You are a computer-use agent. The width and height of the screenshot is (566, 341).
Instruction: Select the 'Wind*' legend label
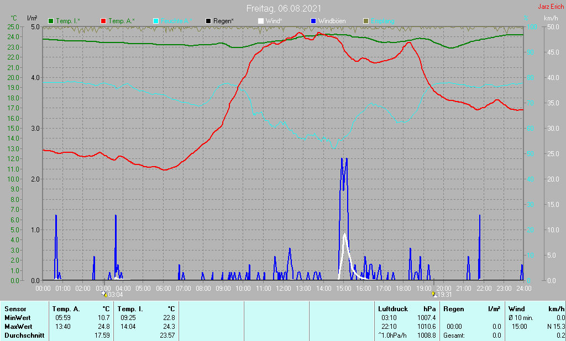274,22
